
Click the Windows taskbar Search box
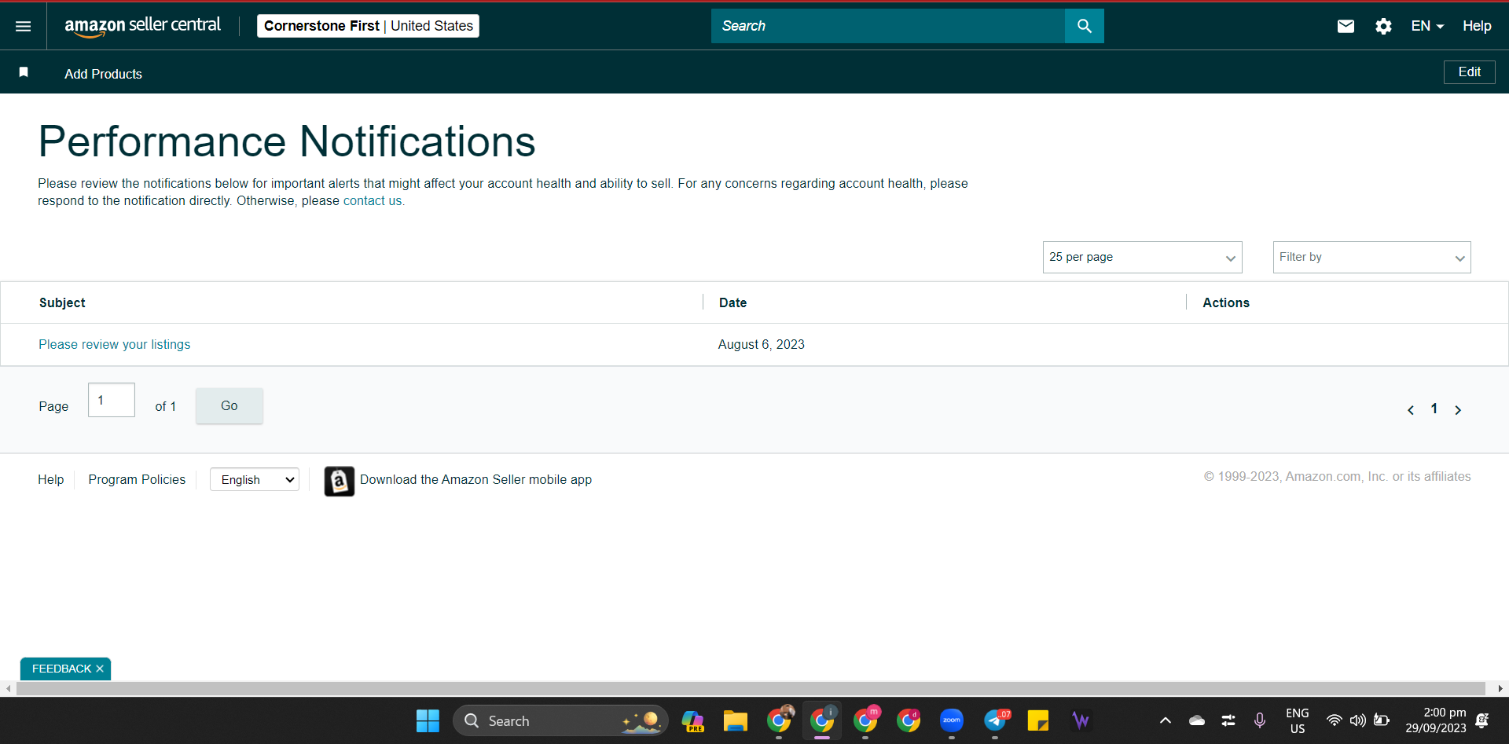tap(560, 720)
